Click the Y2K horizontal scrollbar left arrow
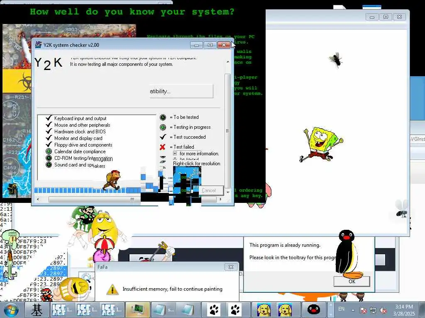 [x=38, y=199]
